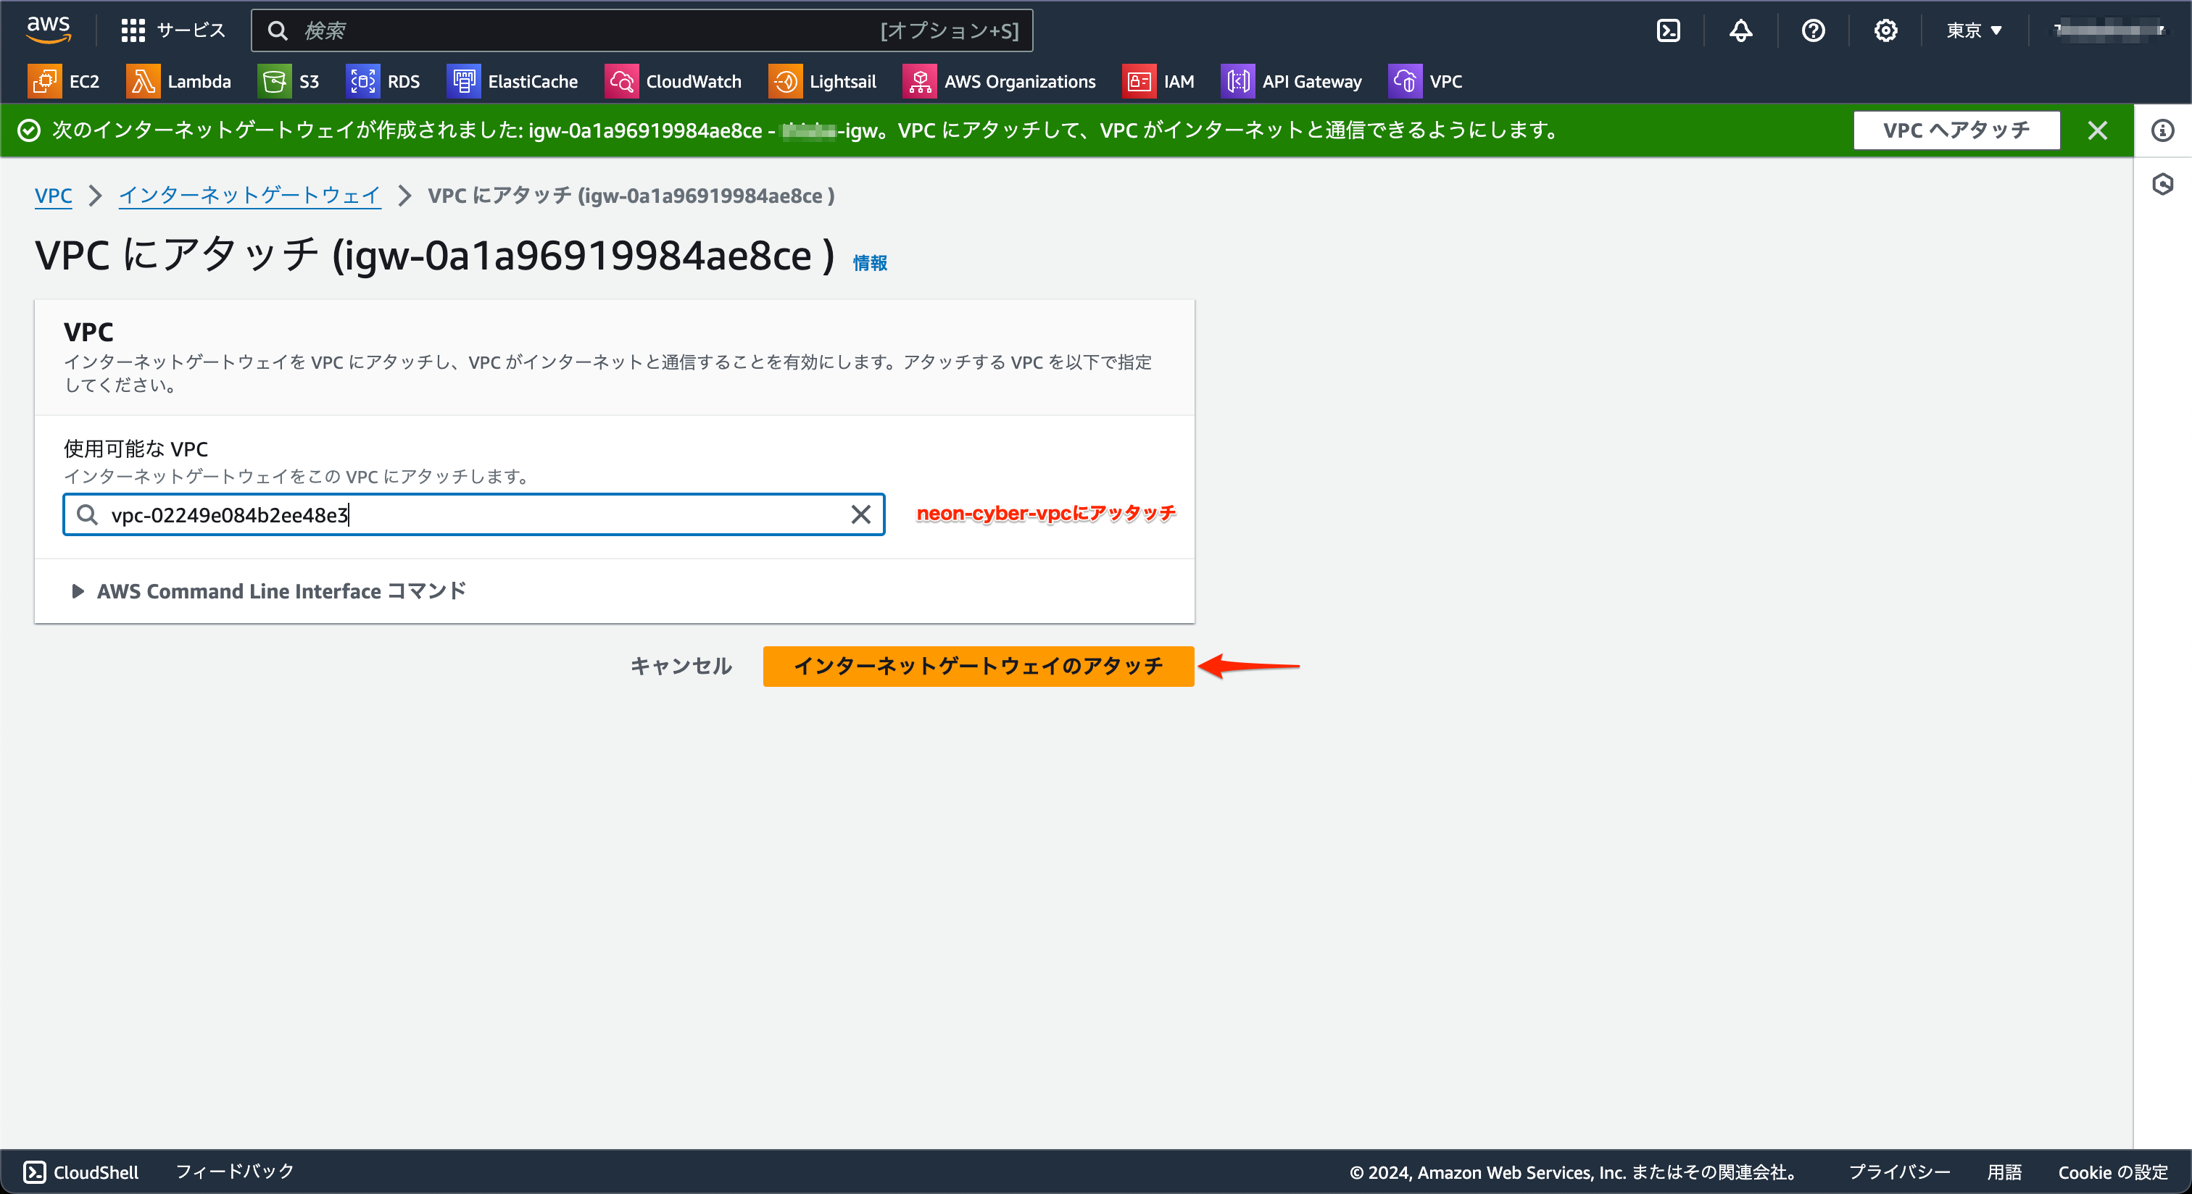Open the info panel icon on right
The image size is (2192, 1194).
coord(2162,130)
